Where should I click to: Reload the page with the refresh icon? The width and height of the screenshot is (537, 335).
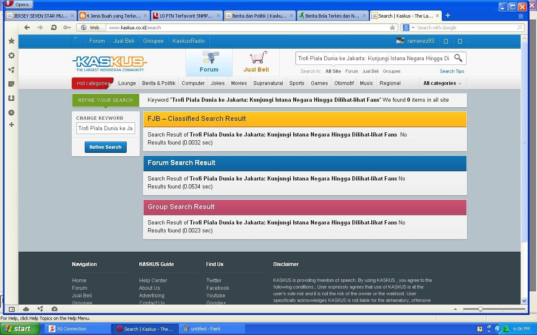[54, 28]
